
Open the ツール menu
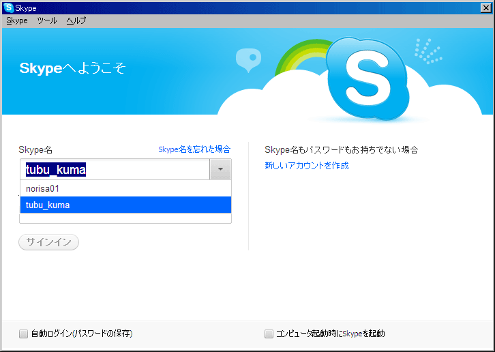click(47, 20)
